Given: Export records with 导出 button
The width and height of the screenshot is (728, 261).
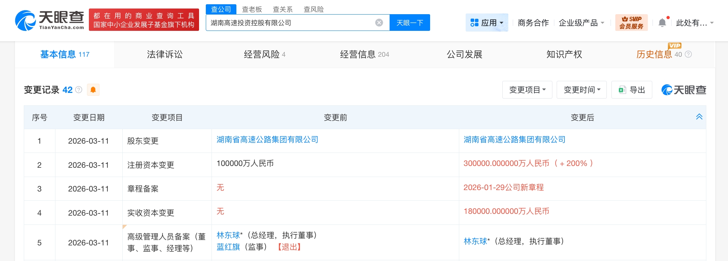Looking at the screenshot, I should [632, 90].
